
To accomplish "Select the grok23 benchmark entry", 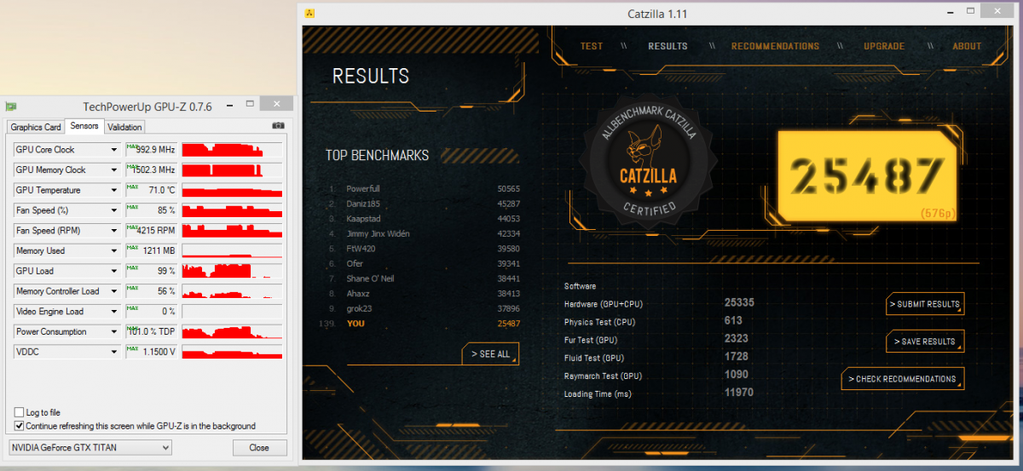I will click(x=424, y=308).
